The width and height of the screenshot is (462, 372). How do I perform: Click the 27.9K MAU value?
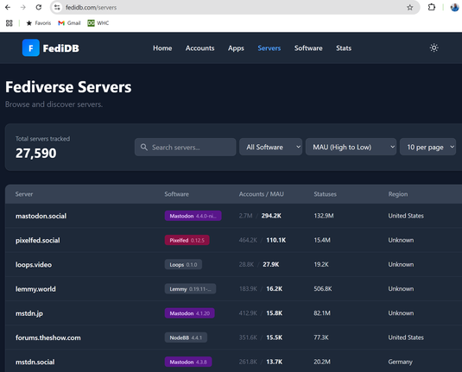271,264
